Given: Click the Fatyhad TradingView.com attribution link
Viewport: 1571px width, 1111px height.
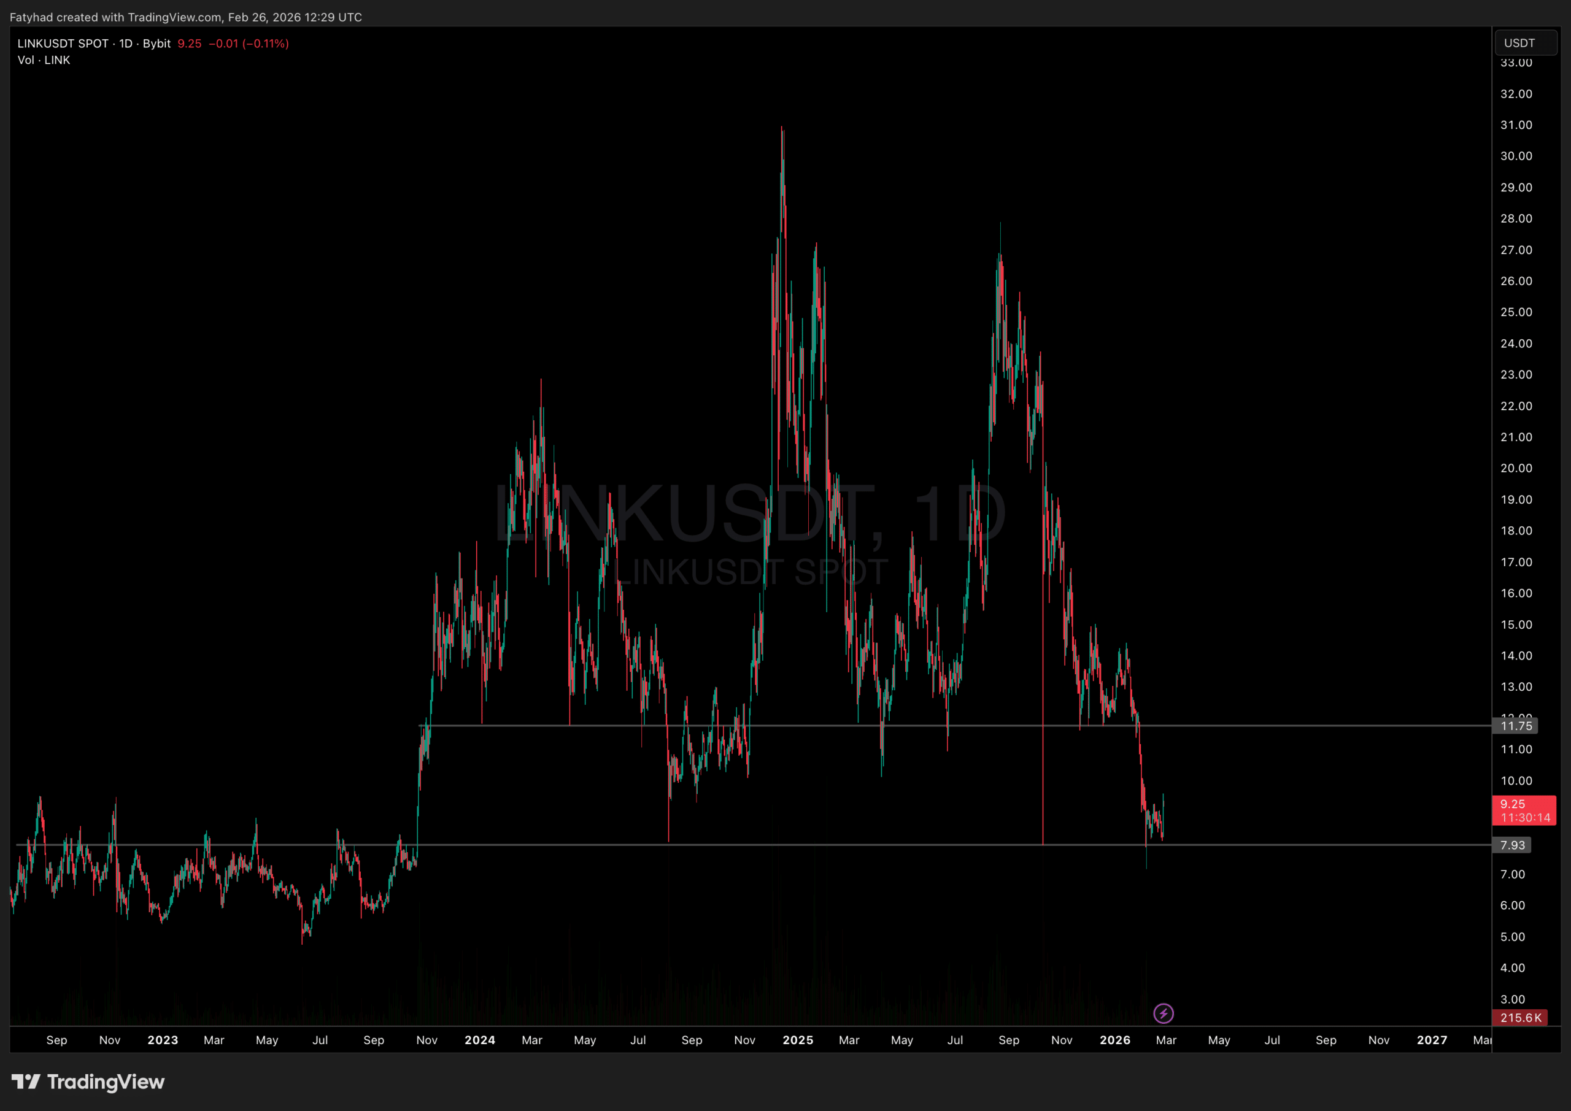Looking at the screenshot, I should (185, 17).
